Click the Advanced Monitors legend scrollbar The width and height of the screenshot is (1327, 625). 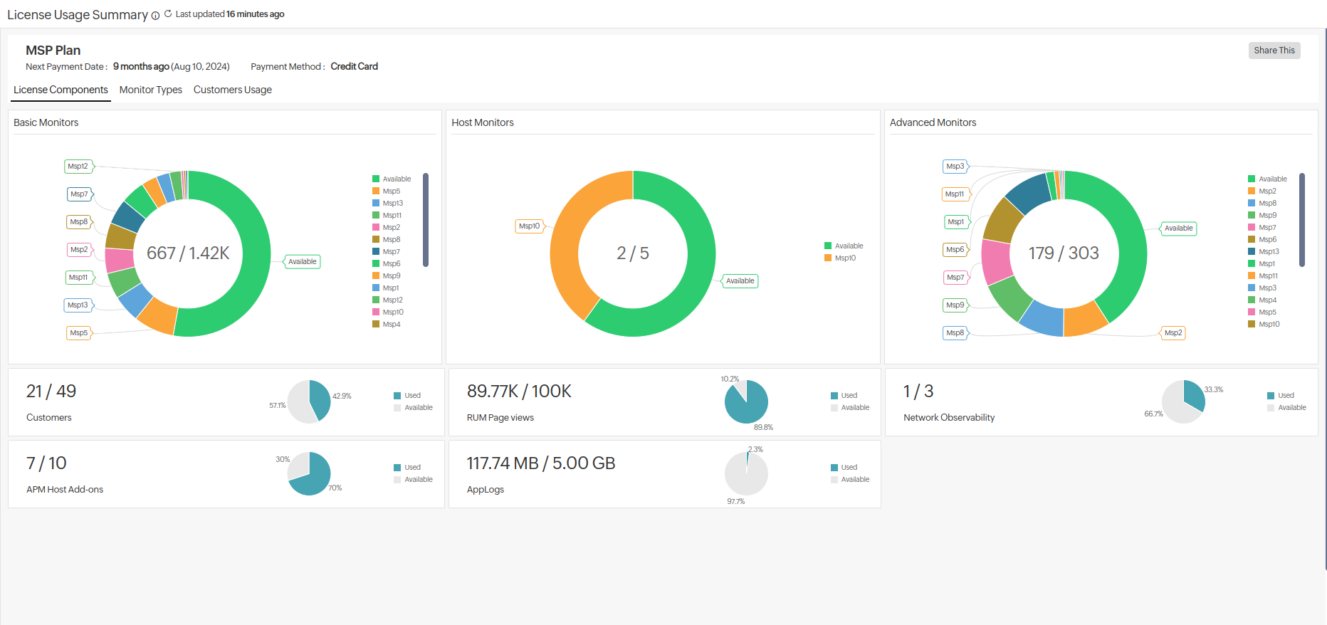[x=1301, y=219]
